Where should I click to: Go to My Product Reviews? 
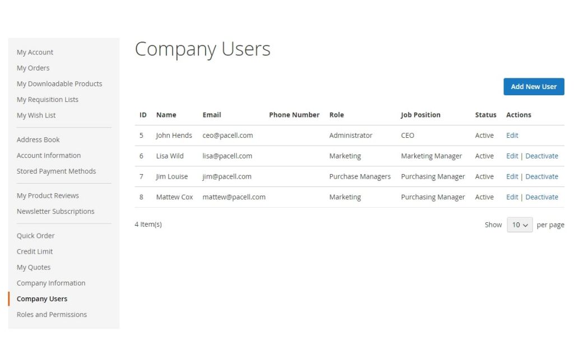pyautogui.click(x=48, y=195)
